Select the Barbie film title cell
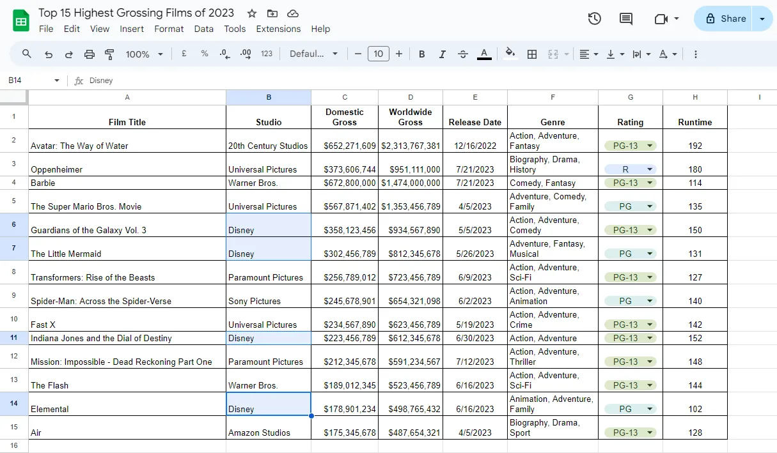 coord(127,183)
